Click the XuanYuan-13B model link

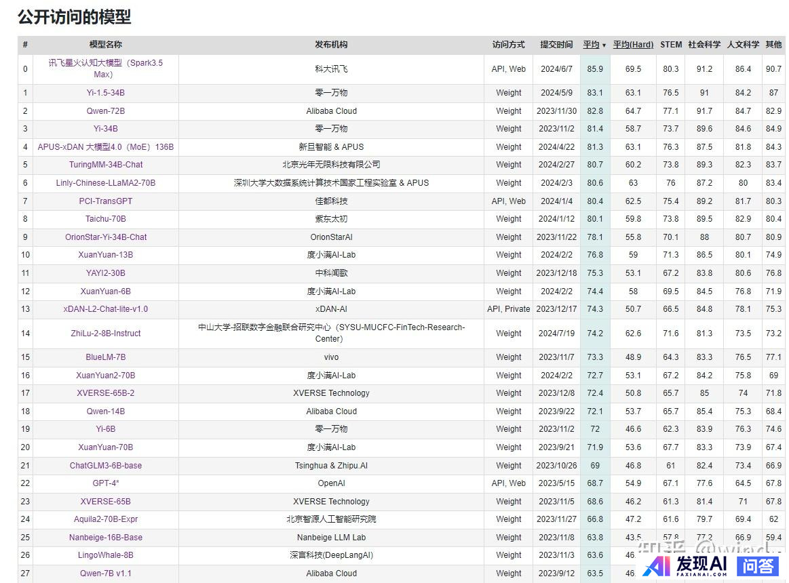pyautogui.click(x=106, y=254)
